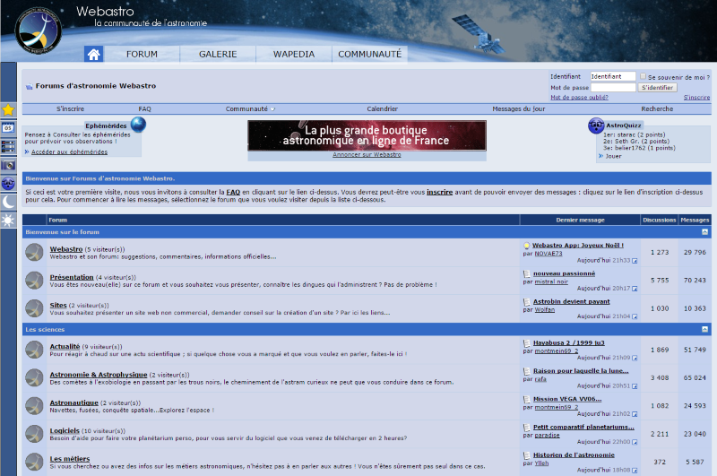Click the inscrire link in welcome message

coord(439,192)
